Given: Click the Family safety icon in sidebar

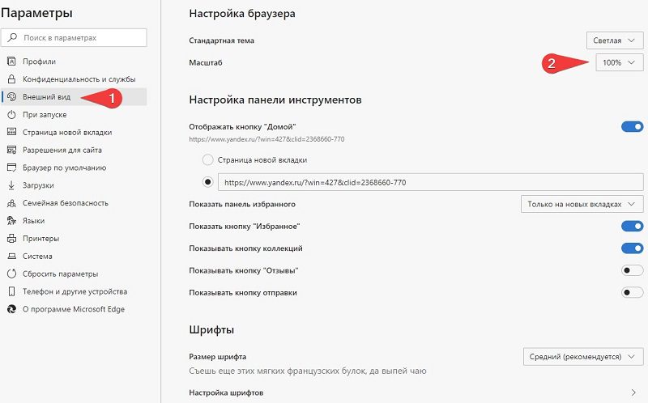Looking at the screenshot, I should [x=11, y=203].
